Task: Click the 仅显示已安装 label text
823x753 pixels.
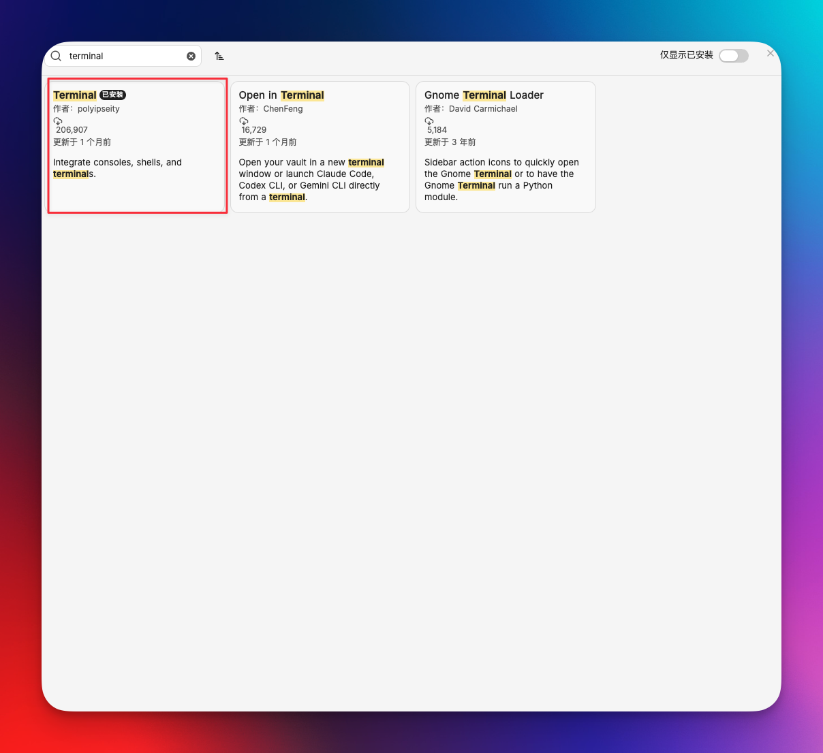Action: click(x=686, y=55)
